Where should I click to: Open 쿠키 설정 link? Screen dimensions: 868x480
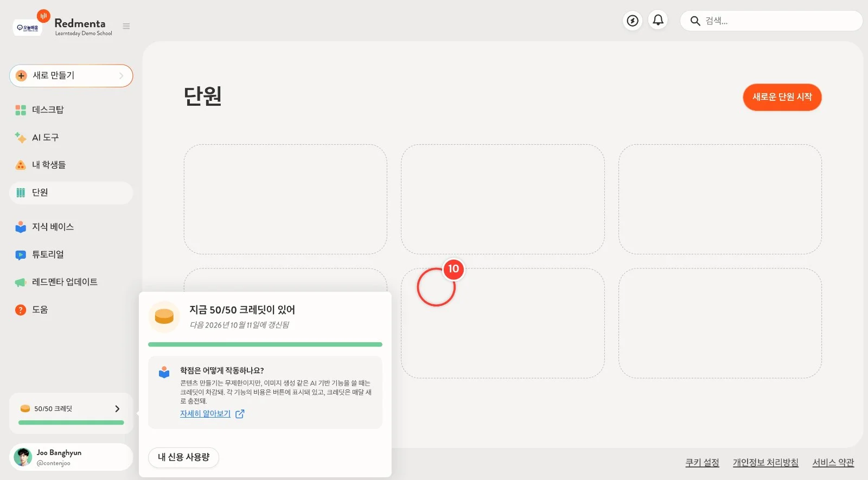tap(702, 463)
